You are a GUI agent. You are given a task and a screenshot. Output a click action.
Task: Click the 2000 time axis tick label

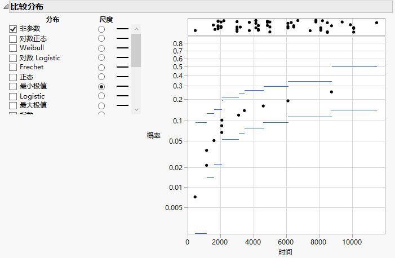220,242
